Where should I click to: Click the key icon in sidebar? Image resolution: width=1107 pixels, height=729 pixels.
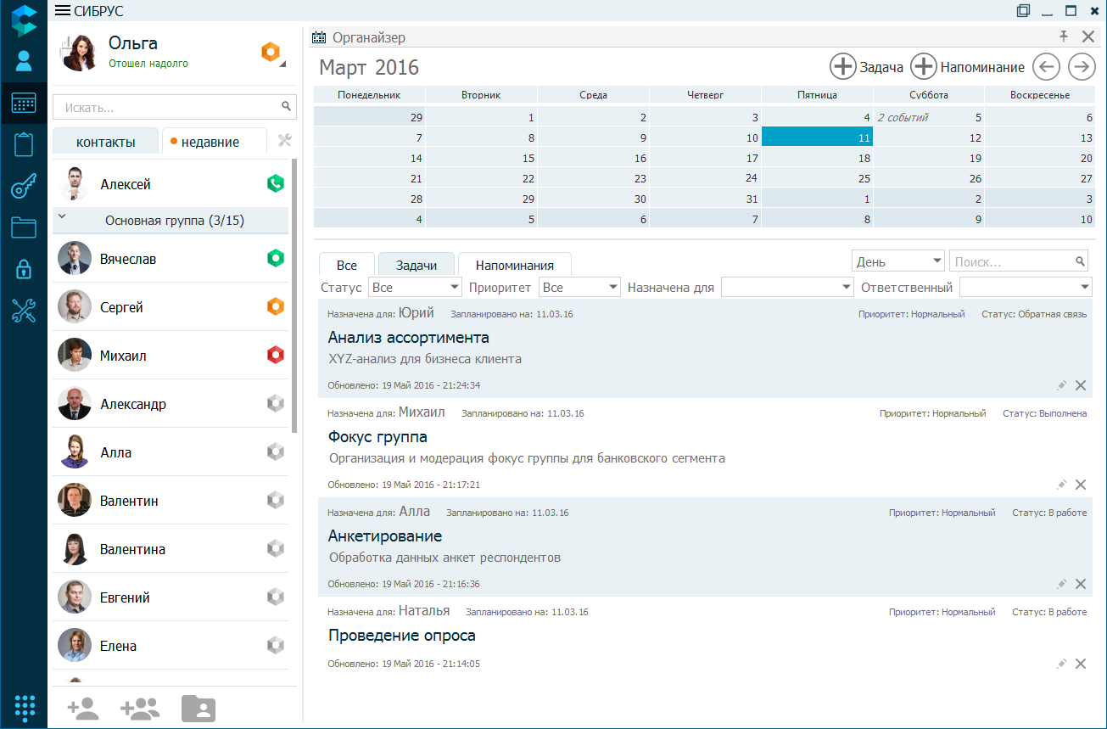click(x=23, y=187)
